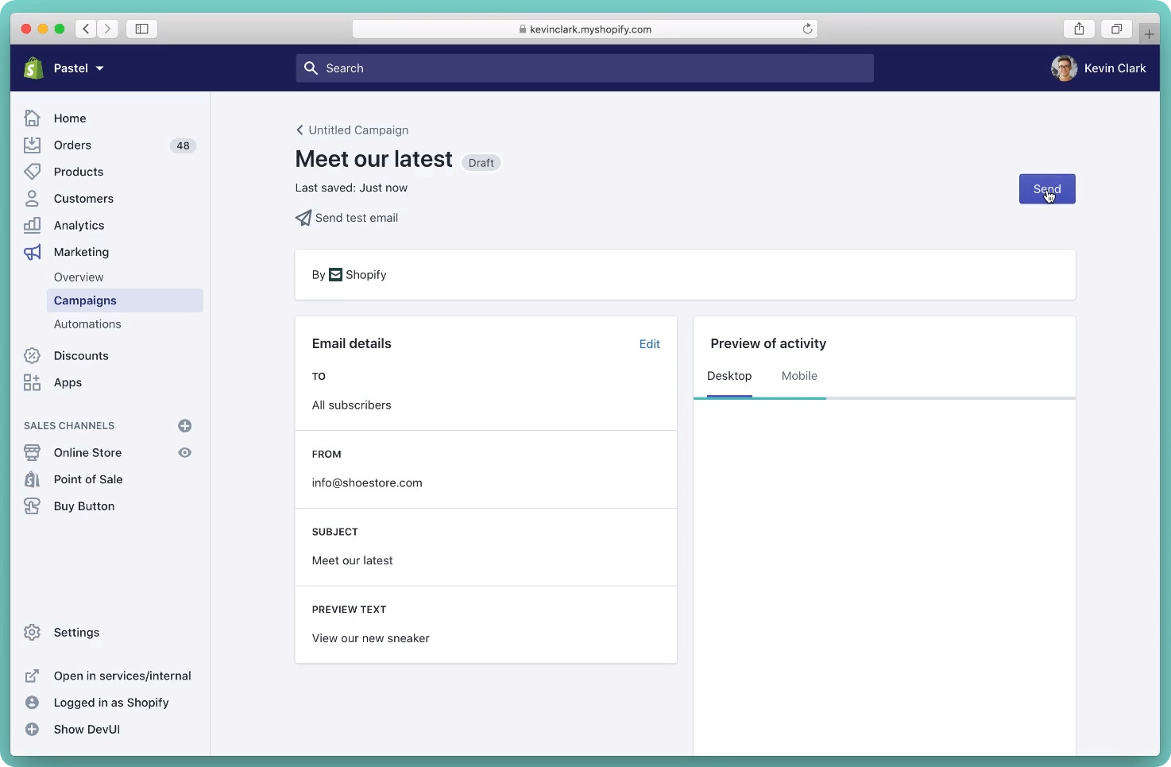Screen dimensions: 1171x767
Task: Navigate browser forward
Action: [x=107, y=29]
